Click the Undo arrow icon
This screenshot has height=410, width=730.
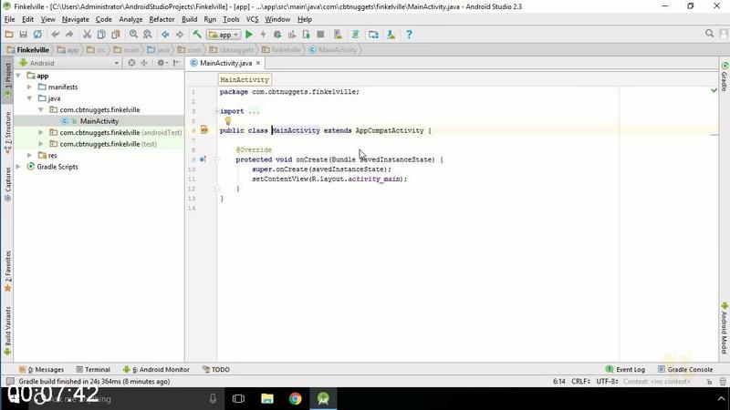click(x=56, y=35)
